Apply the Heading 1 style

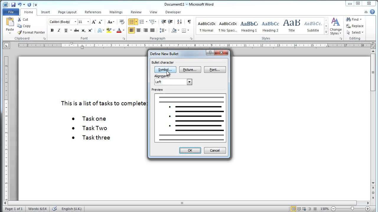pos(249,26)
